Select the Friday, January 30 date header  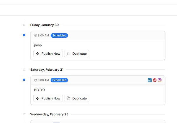[x=45, y=25]
